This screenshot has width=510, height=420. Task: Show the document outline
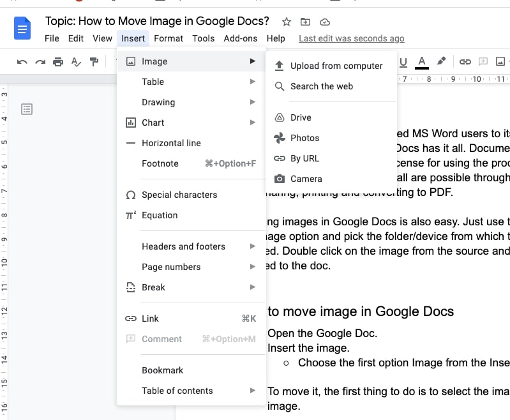(x=27, y=109)
